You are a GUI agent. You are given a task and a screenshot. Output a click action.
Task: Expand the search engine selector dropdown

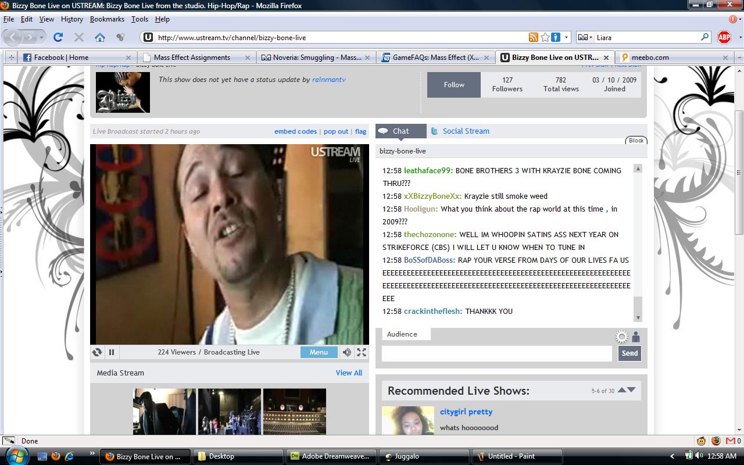[x=586, y=37]
